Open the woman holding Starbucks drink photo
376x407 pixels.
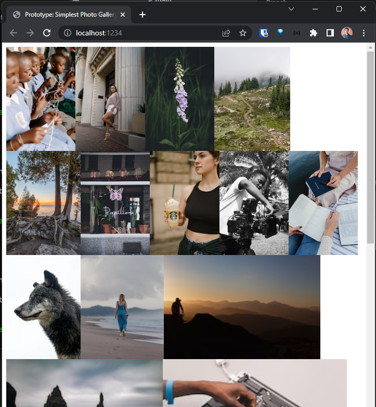coord(184,203)
